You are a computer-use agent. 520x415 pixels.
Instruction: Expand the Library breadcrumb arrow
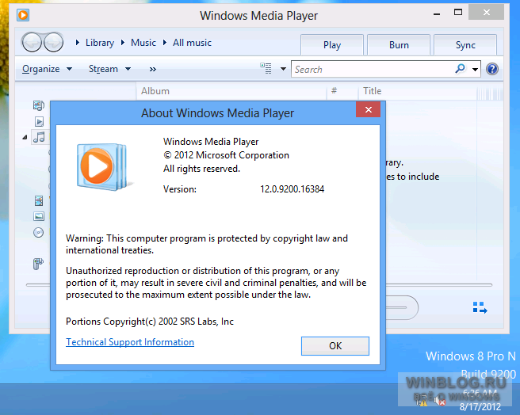pyautogui.click(x=77, y=43)
